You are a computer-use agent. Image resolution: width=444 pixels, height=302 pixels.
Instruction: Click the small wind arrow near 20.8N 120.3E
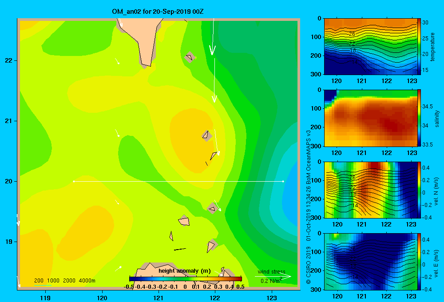click(117, 133)
